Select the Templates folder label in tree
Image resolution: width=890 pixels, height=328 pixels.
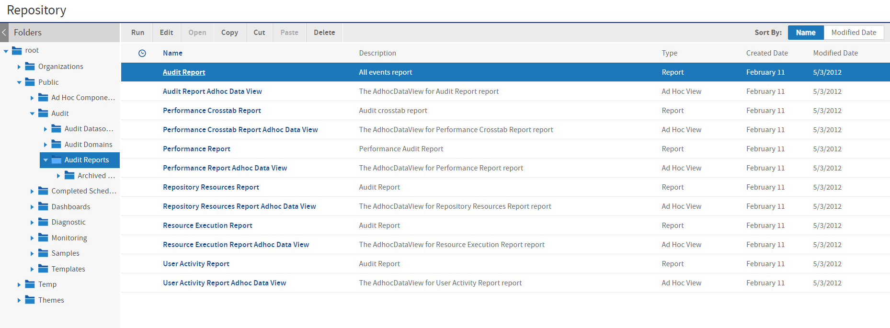pos(68,269)
